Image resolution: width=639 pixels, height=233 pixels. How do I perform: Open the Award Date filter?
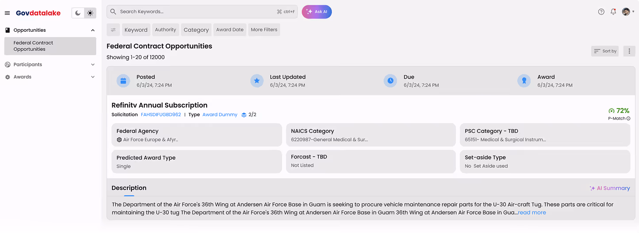point(230,30)
